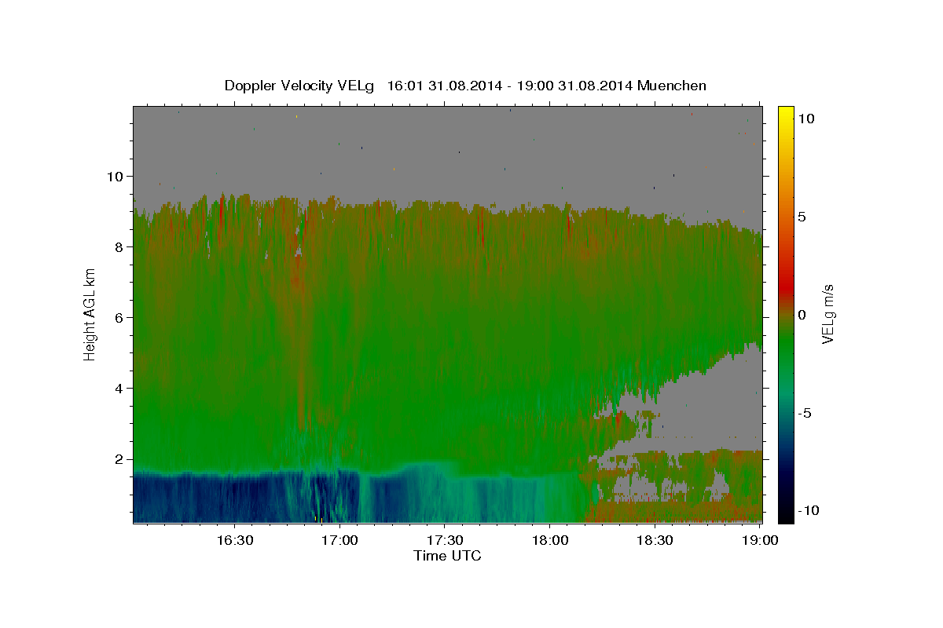Screen dimensions: 943x628
Task: Click the 17:30 time tick label
Action: [444, 540]
